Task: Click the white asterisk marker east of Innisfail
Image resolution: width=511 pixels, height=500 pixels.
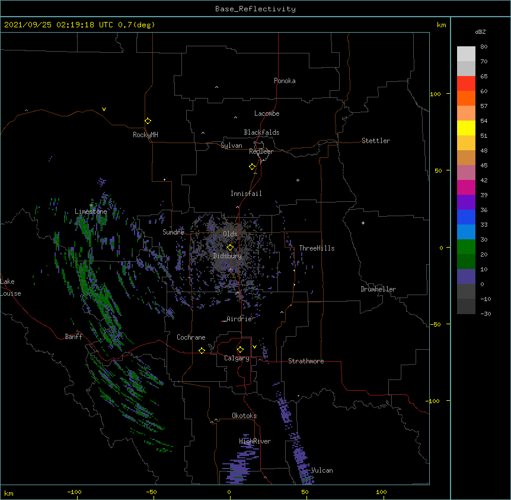Action: 298,180
